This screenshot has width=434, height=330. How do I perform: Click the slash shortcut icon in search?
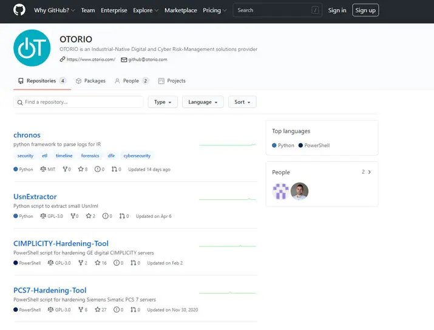pos(315,10)
